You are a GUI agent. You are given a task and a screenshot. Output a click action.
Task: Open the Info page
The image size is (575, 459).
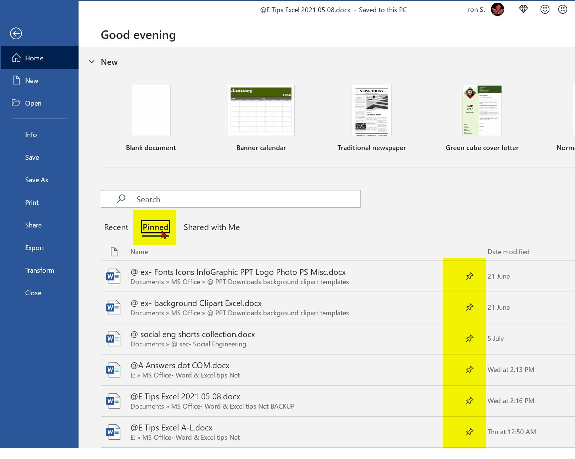click(x=39, y=134)
